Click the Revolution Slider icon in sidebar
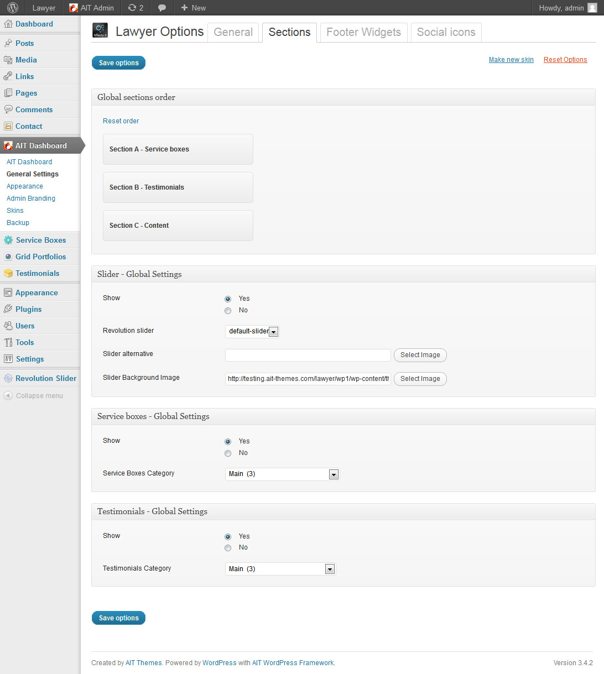Screen dimensions: 604x674 pyautogui.click(x=8, y=378)
